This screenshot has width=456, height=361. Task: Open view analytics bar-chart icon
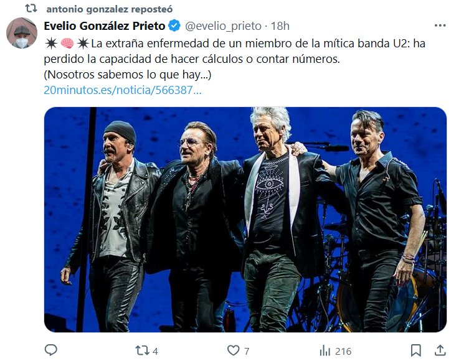325,351
